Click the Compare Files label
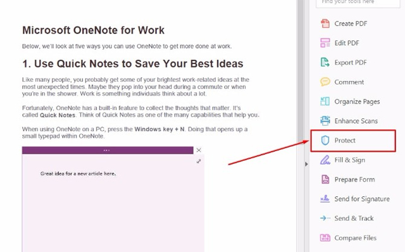Screen dimensions: 405x252 pyautogui.click(x=356, y=238)
